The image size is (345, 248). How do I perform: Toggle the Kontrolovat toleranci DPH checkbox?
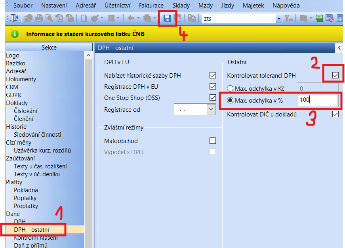click(x=335, y=75)
